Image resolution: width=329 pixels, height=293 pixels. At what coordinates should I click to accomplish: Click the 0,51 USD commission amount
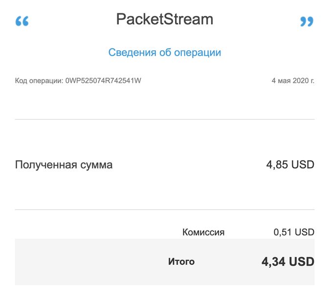[294, 232]
